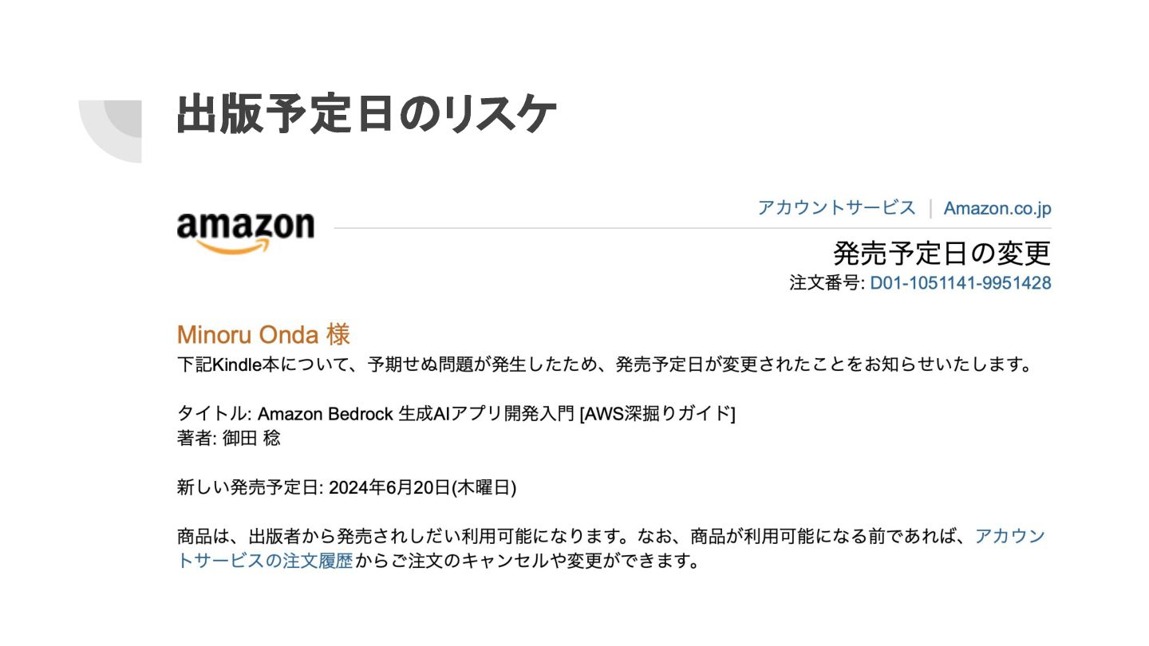Click the date 2024年6月20日(木曜日)
The width and height of the screenshot is (1149, 646).
coord(422,487)
